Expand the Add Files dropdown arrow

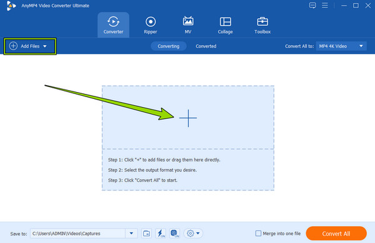click(x=45, y=46)
